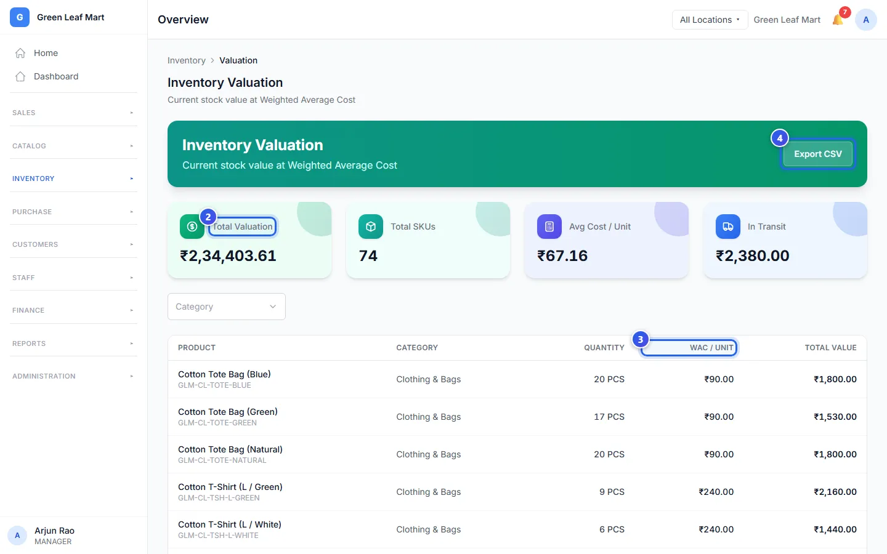Open Dashboard from sidebar

click(73, 76)
